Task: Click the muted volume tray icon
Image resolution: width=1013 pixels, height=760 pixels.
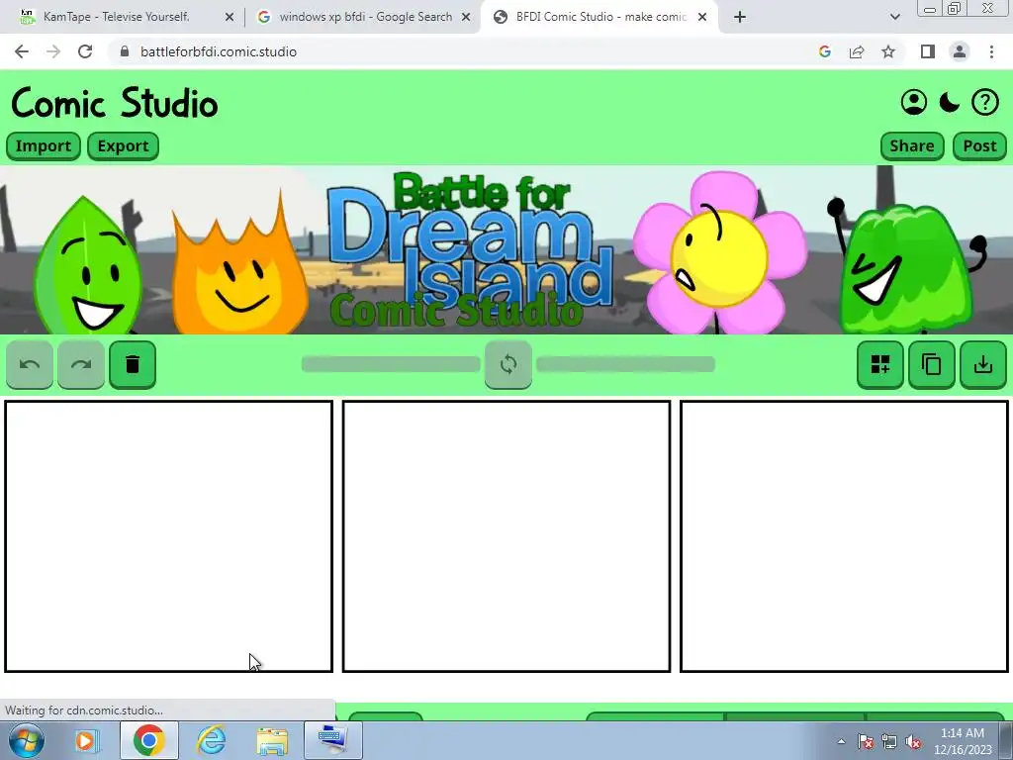Action: pos(913,741)
